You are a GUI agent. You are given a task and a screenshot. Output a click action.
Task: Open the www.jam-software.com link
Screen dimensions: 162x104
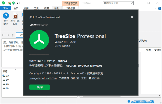tap(43, 78)
